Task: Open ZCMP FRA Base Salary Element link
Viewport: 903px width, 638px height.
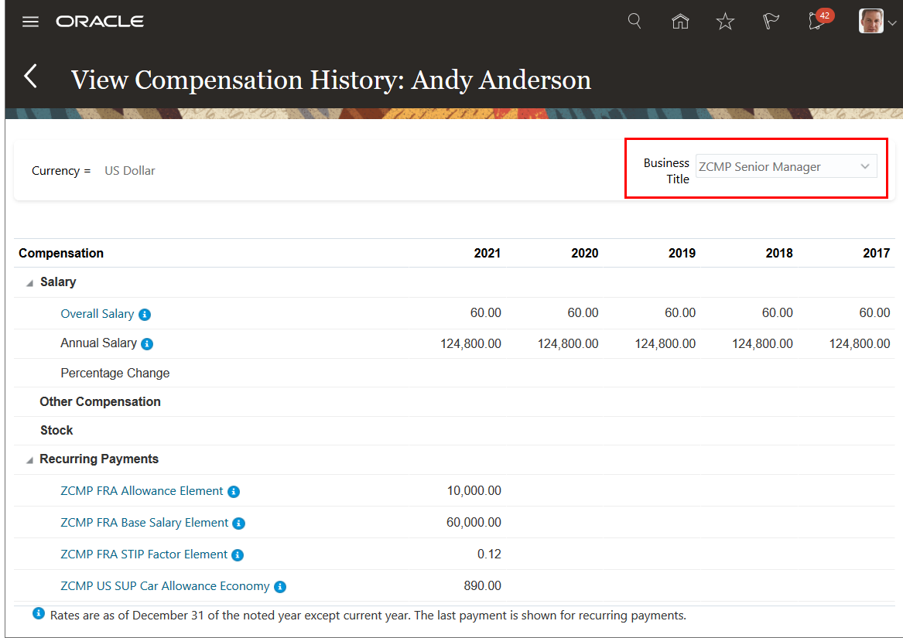Action: [x=145, y=523]
